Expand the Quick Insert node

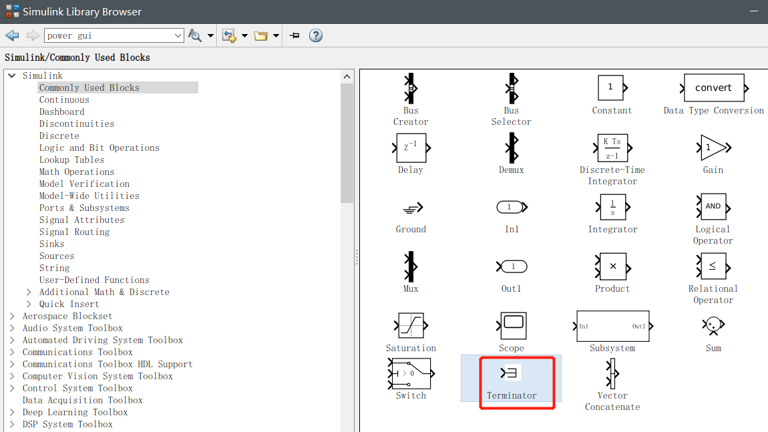tap(29, 304)
